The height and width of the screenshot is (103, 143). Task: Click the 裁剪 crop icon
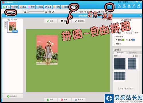coord(129,6)
